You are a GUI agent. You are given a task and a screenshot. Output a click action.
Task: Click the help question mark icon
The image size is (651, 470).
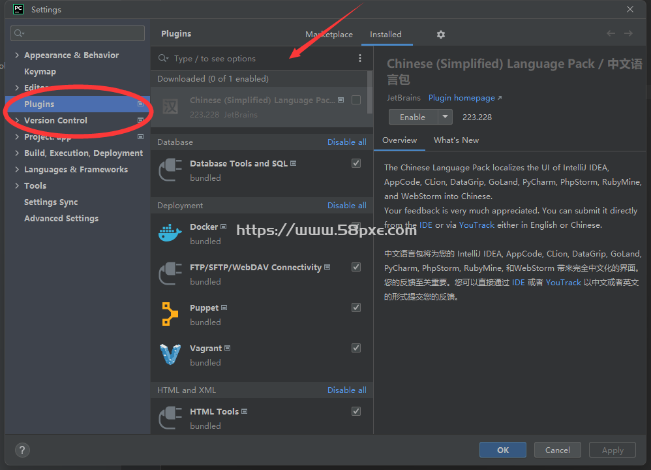pos(22,450)
